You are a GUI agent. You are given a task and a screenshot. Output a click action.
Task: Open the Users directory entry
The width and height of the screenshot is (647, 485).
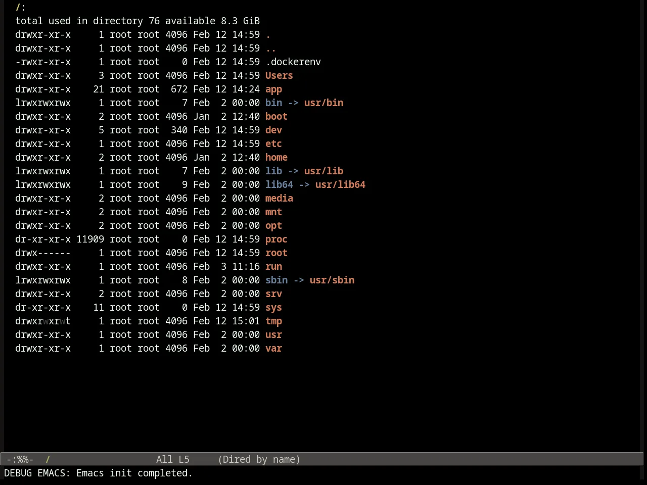tap(279, 76)
